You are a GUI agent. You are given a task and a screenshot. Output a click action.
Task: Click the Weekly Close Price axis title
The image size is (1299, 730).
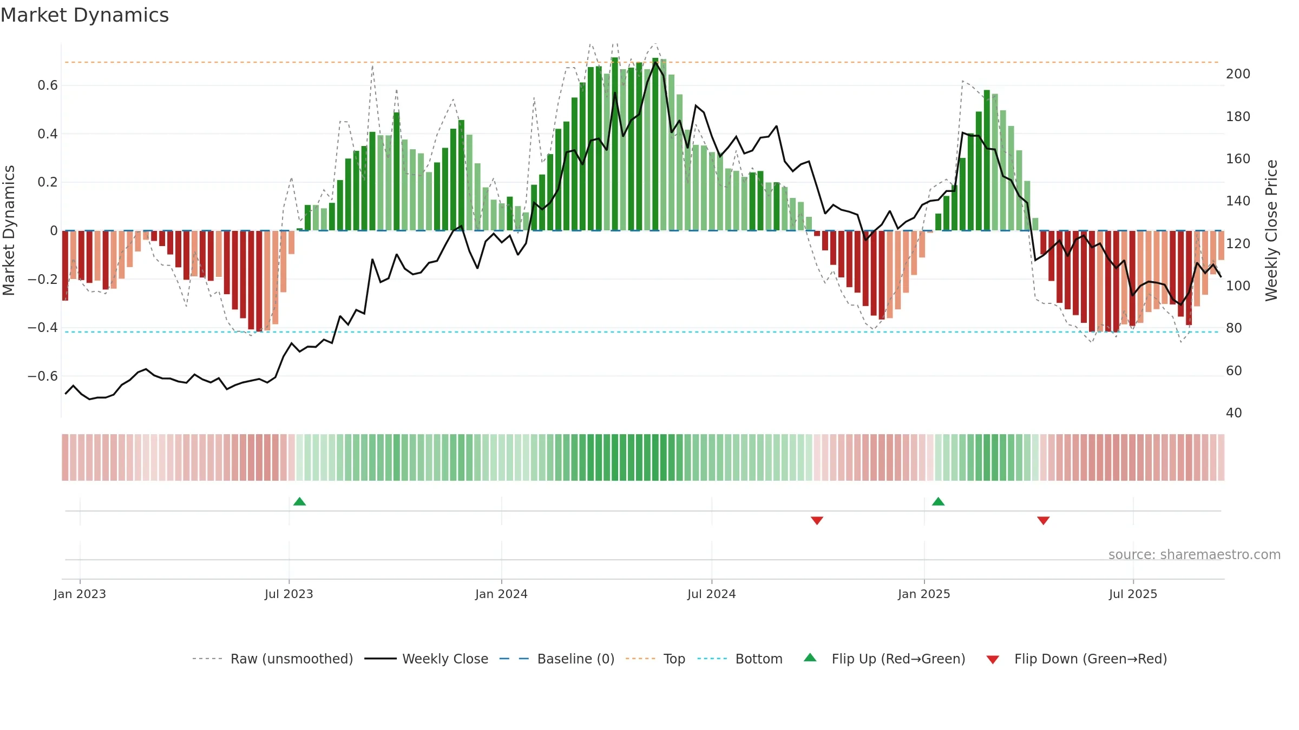(1271, 230)
